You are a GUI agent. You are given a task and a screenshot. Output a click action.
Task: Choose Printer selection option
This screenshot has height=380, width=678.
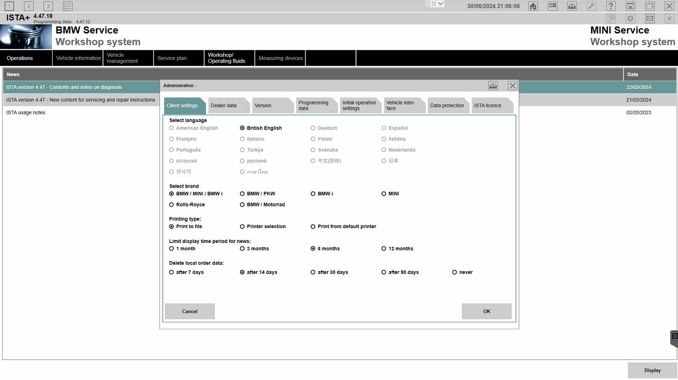point(263,227)
